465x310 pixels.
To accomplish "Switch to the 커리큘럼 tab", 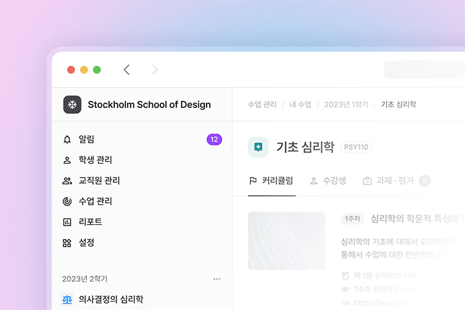I will (x=272, y=181).
